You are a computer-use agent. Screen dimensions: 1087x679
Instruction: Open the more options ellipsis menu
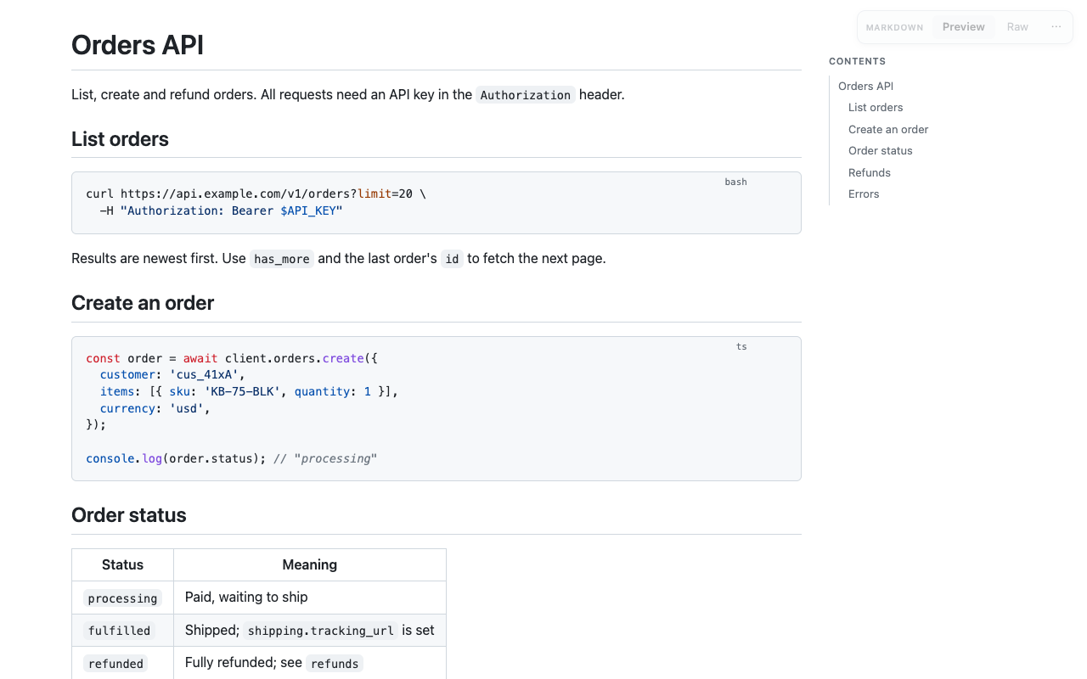point(1056,27)
